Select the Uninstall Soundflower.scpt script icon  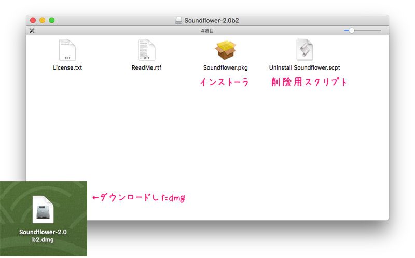[305, 50]
